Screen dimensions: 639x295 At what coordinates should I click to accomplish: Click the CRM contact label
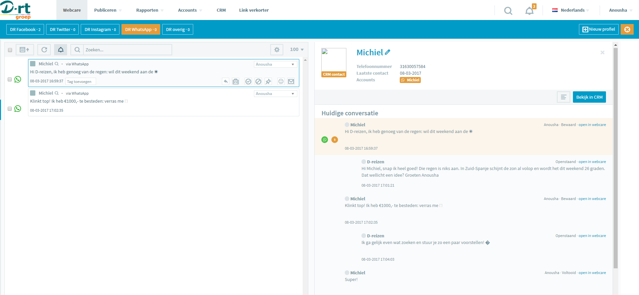point(334,74)
